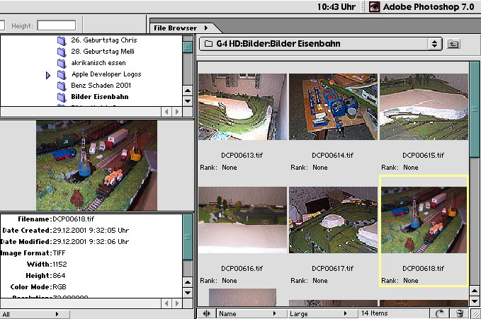Click the Image Format TIFF row
Viewport: 481px width, 319px height.
point(33,253)
